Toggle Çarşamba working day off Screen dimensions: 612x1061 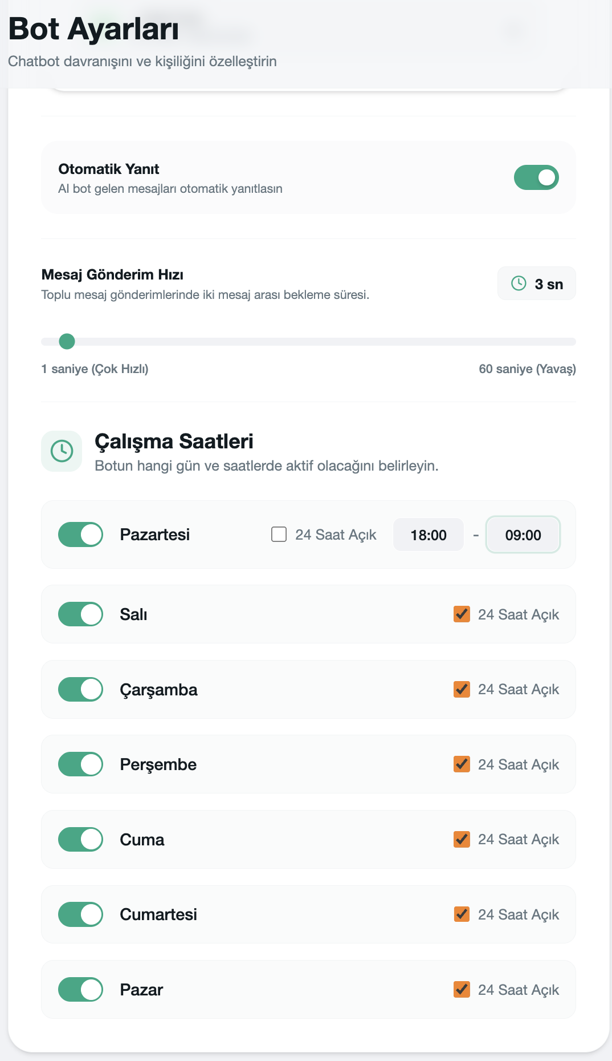tap(80, 689)
